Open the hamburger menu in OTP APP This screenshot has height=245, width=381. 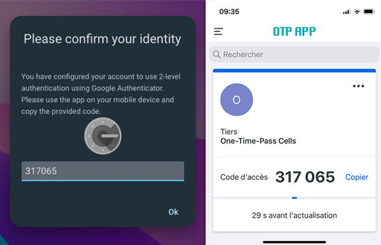218,31
